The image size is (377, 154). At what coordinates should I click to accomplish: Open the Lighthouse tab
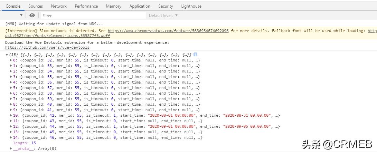191,6
